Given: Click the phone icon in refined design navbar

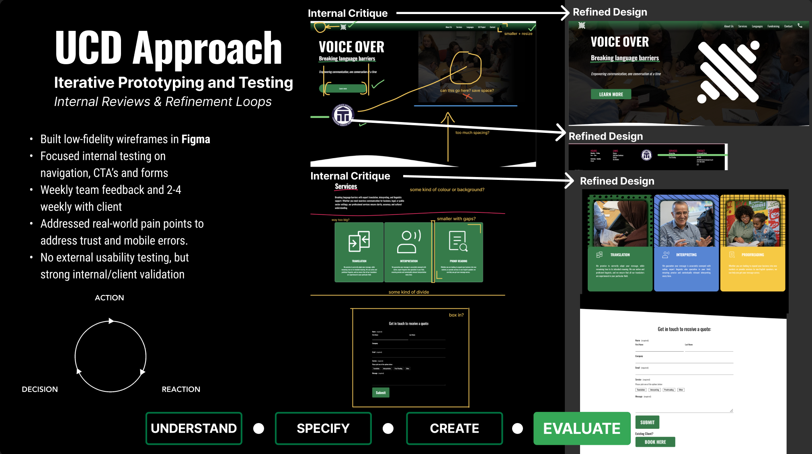Looking at the screenshot, I should (800, 26).
